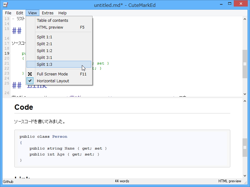Minimize the CuteMarkEd window
This screenshot has width=250, height=187.
[221, 4]
